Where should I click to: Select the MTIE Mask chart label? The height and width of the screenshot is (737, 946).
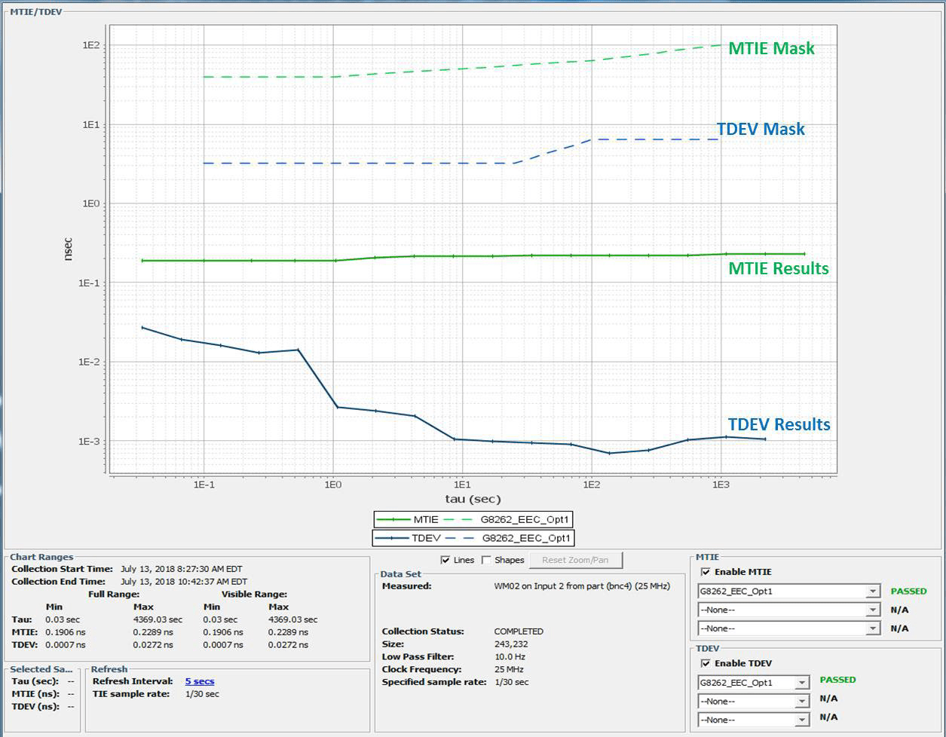771,48
